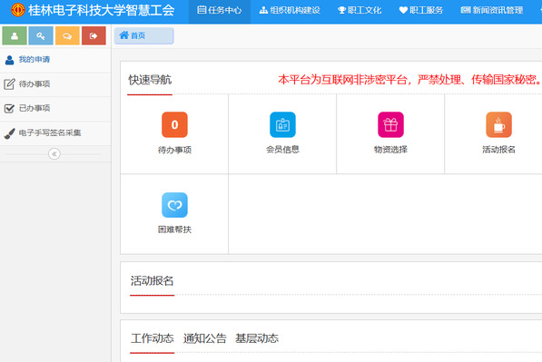542x362 pixels.
Task: Collapse the sidebar with the double-chevron button
Action: click(x=54, y=153)
